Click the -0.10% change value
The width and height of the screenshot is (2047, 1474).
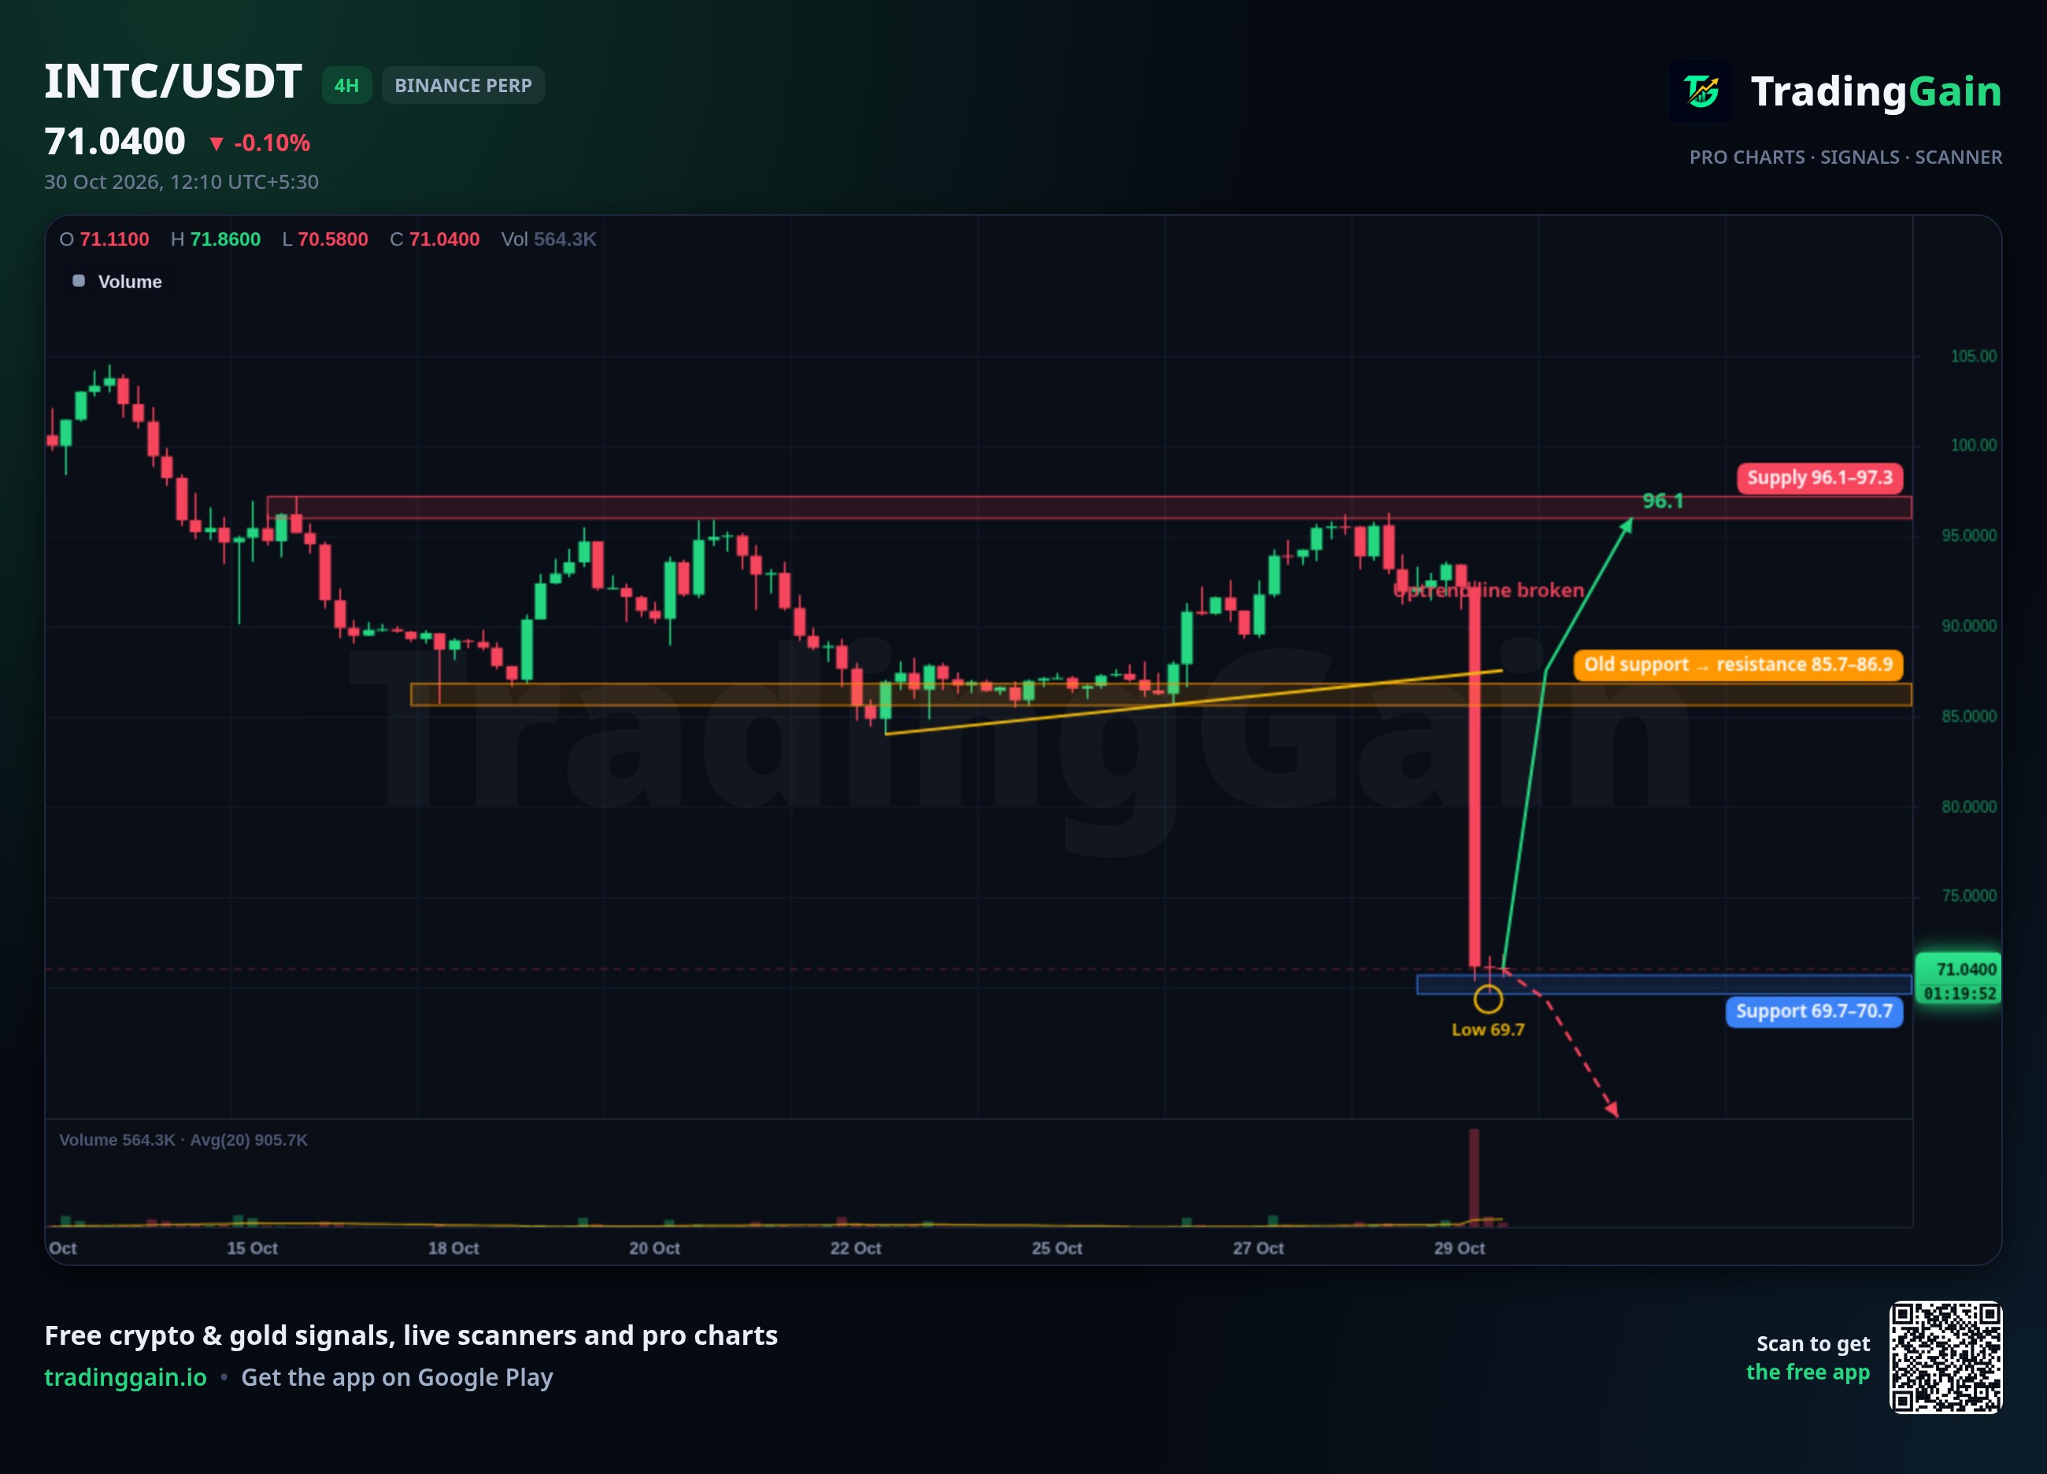(272, 143)
